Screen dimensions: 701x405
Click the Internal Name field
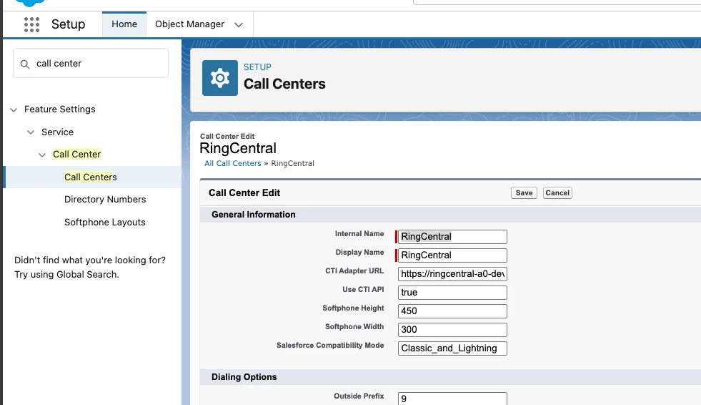(x=452, y=237)
